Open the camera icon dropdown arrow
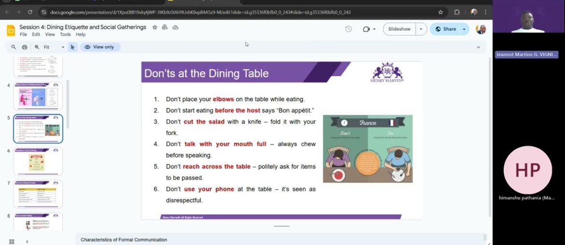The width and height of the screenshot is (565, 245). [374, 29]
